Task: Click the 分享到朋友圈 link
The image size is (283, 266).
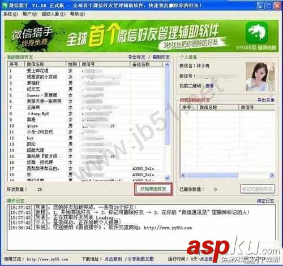Action: click(x=141, y=259)
